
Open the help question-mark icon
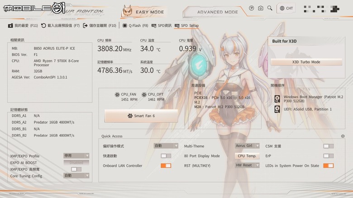pyautogui.click(x=252, y=8)
